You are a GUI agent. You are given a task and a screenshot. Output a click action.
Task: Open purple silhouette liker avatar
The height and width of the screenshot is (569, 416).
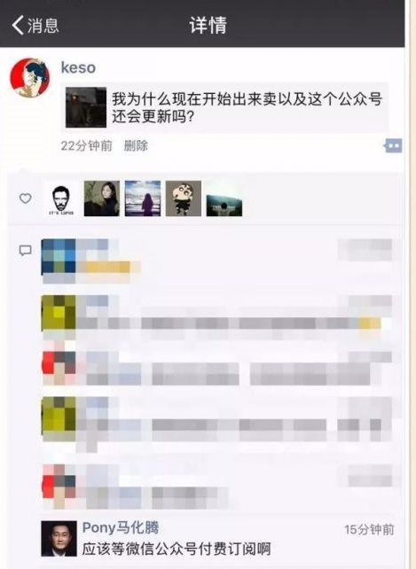[x=143, y=199]
